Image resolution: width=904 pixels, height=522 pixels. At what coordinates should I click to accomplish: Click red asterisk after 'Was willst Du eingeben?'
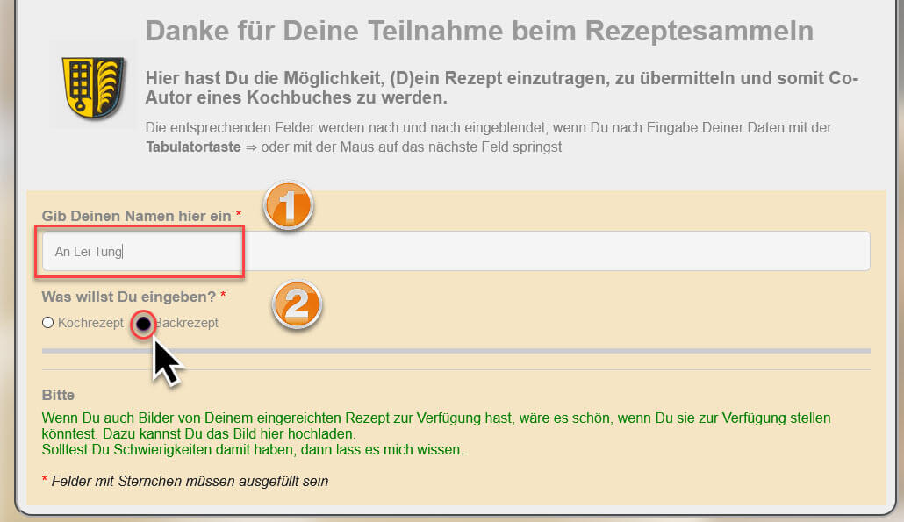coord(223,297)
